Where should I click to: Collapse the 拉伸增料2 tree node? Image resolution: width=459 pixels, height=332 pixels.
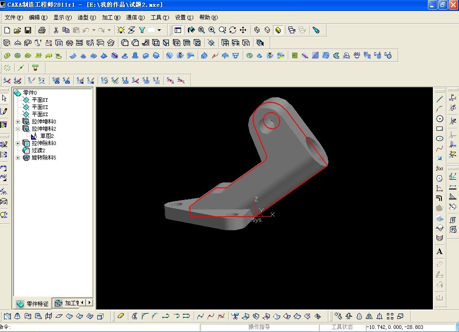(x=18, y=129)
